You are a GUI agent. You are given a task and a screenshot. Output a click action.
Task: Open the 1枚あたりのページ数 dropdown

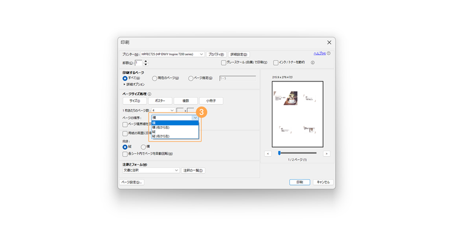pyautogui.click(x=163, y=110)
